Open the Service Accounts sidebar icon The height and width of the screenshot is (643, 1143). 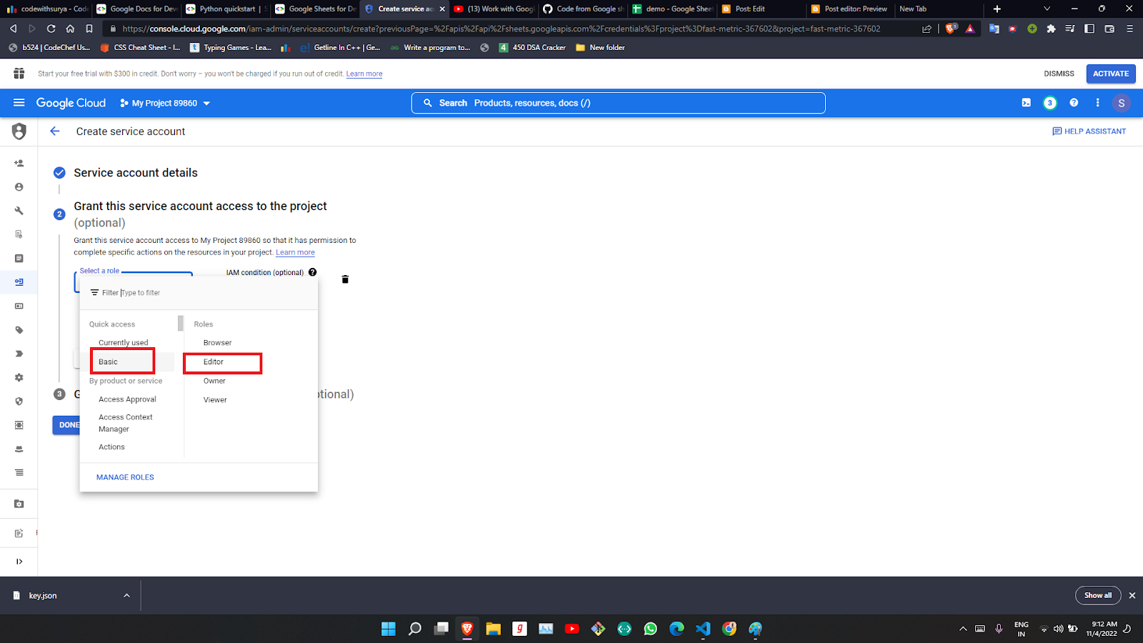tap(19, 282)
